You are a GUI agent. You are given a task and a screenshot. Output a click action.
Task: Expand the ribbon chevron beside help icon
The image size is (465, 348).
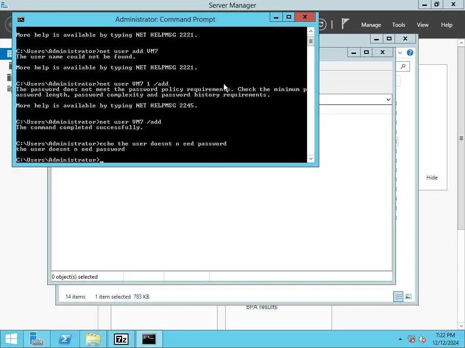(x=400, y=53)
